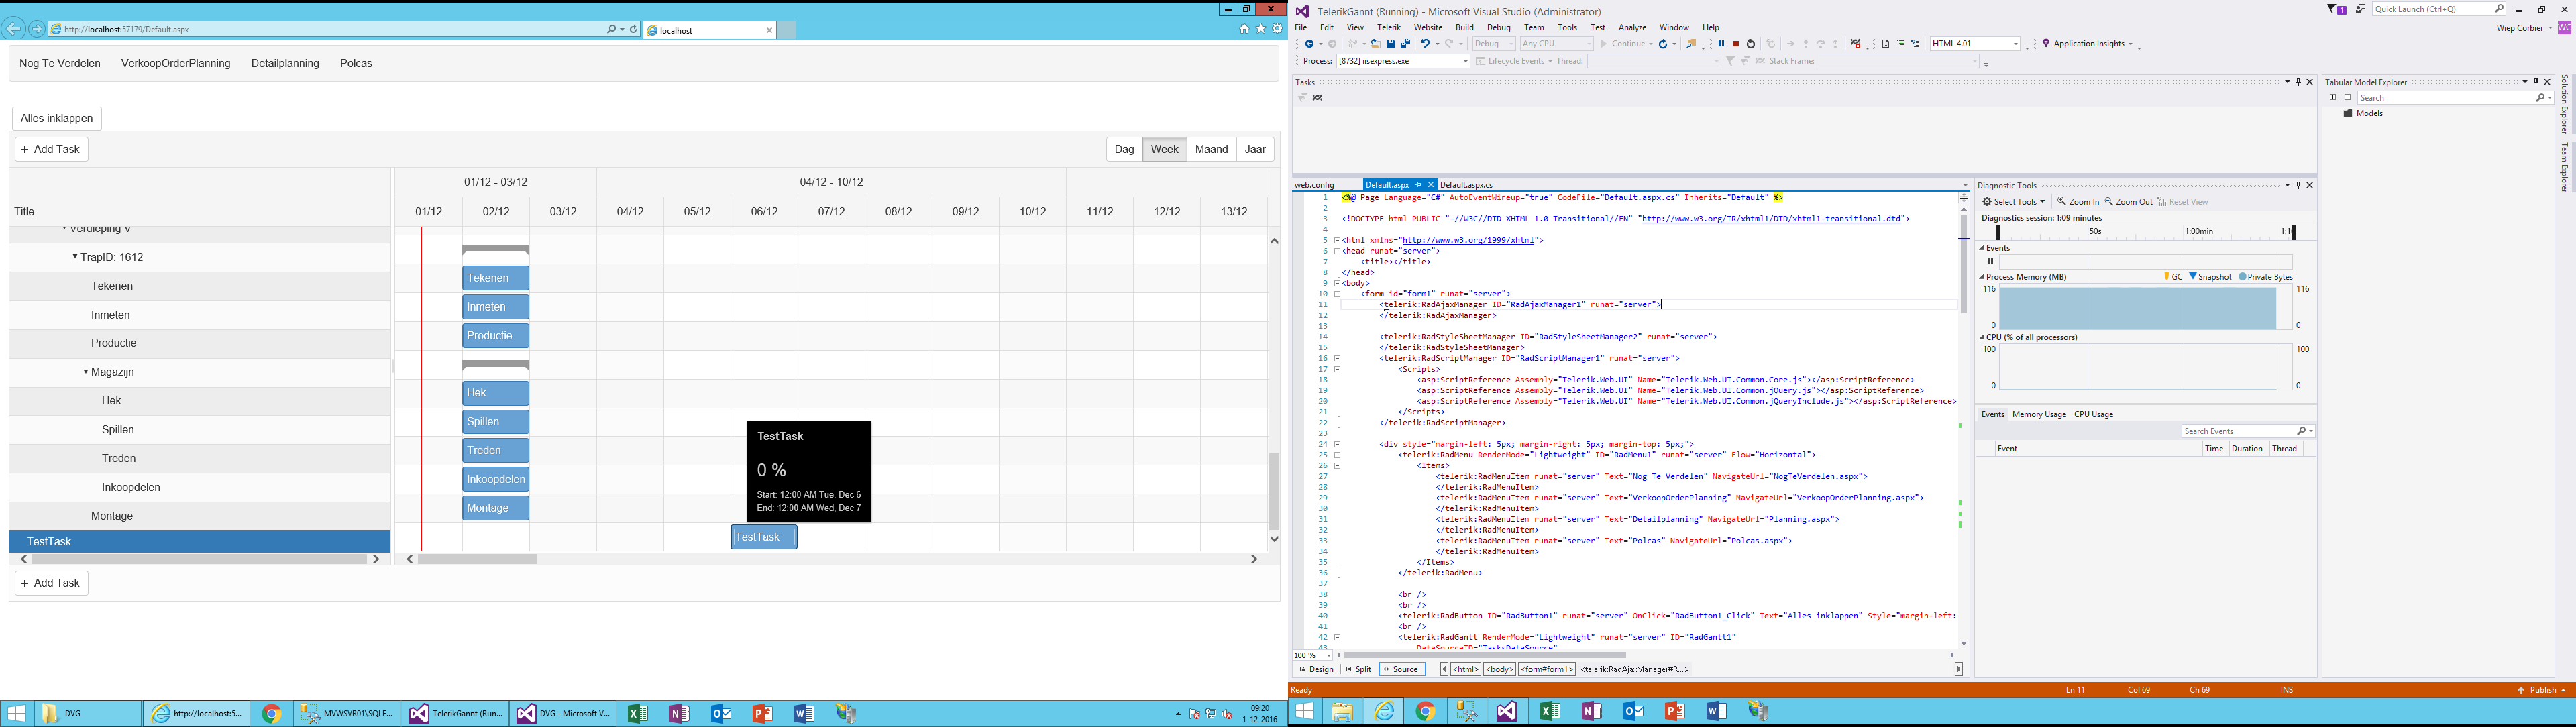2576x727 pixels.
Task: Stop debugging with the red square icon
Action: 1736,44
